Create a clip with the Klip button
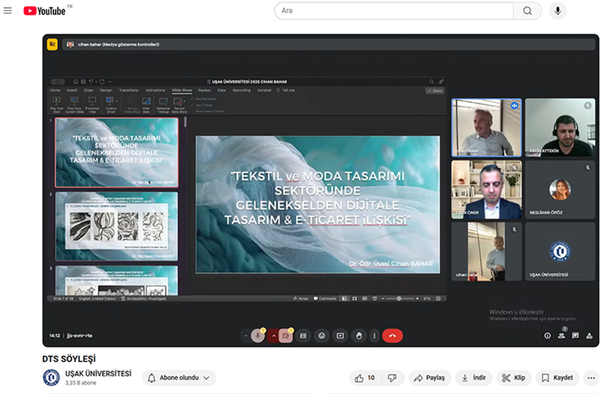Viewport: 606px width, 394px height. coord(513,378)
